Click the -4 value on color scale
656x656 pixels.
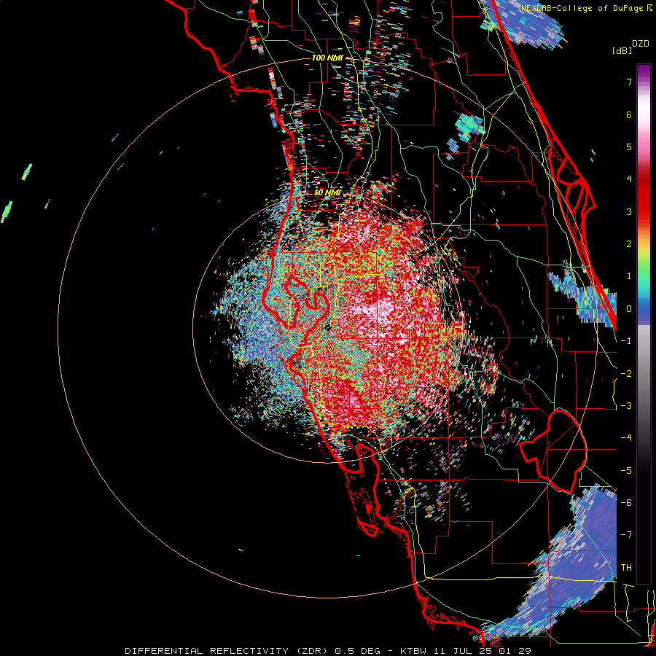[626, 438]
